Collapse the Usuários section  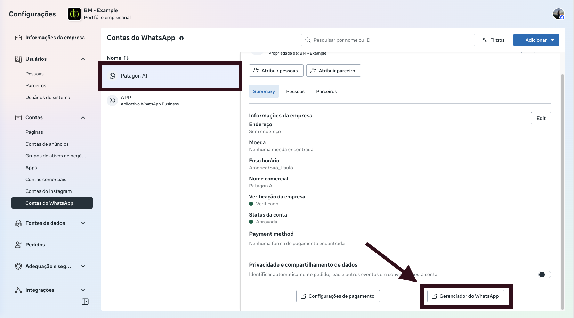click(83, 59)
